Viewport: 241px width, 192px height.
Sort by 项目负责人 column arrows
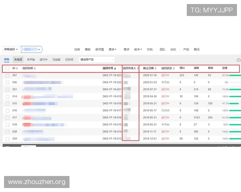(138, 68)
